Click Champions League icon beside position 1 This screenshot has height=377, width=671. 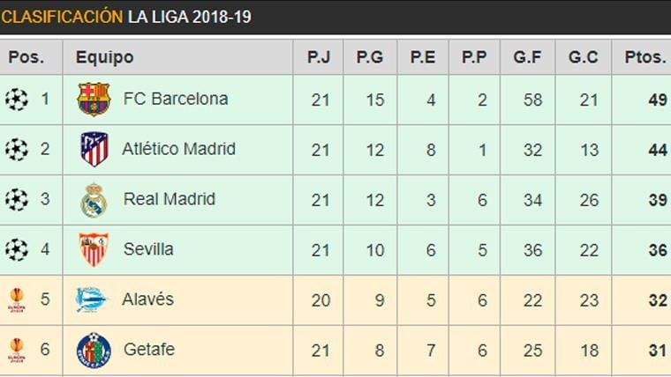click(x=17, y=100)
